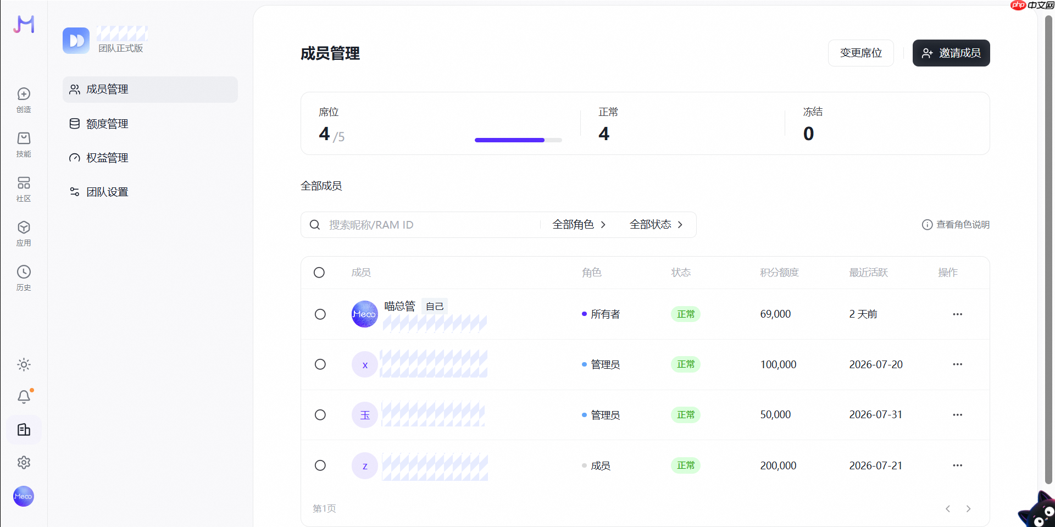
Task: Open 权益管理 menu item
Action: pos(150,158)
